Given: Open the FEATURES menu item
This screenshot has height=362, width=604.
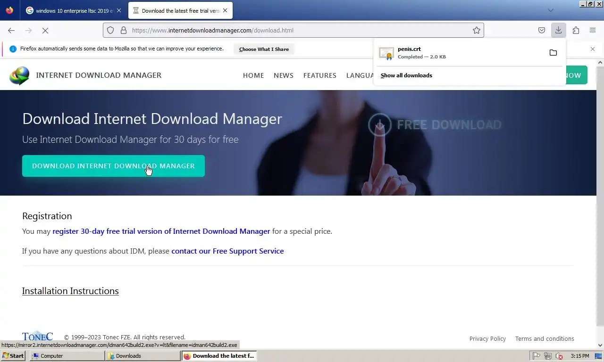Looking at the screenshot, I should pyautogui.click(x=320, y=75).
